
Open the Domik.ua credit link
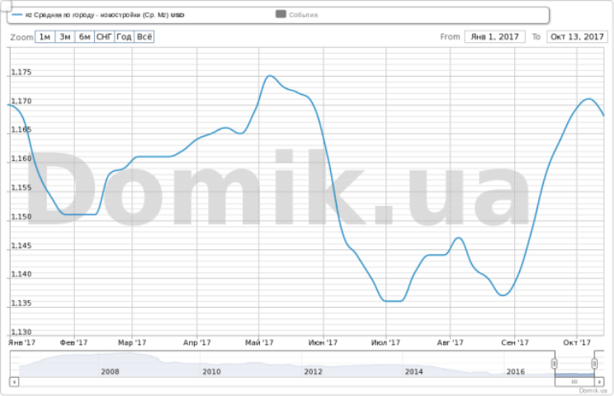coord(593,390)
